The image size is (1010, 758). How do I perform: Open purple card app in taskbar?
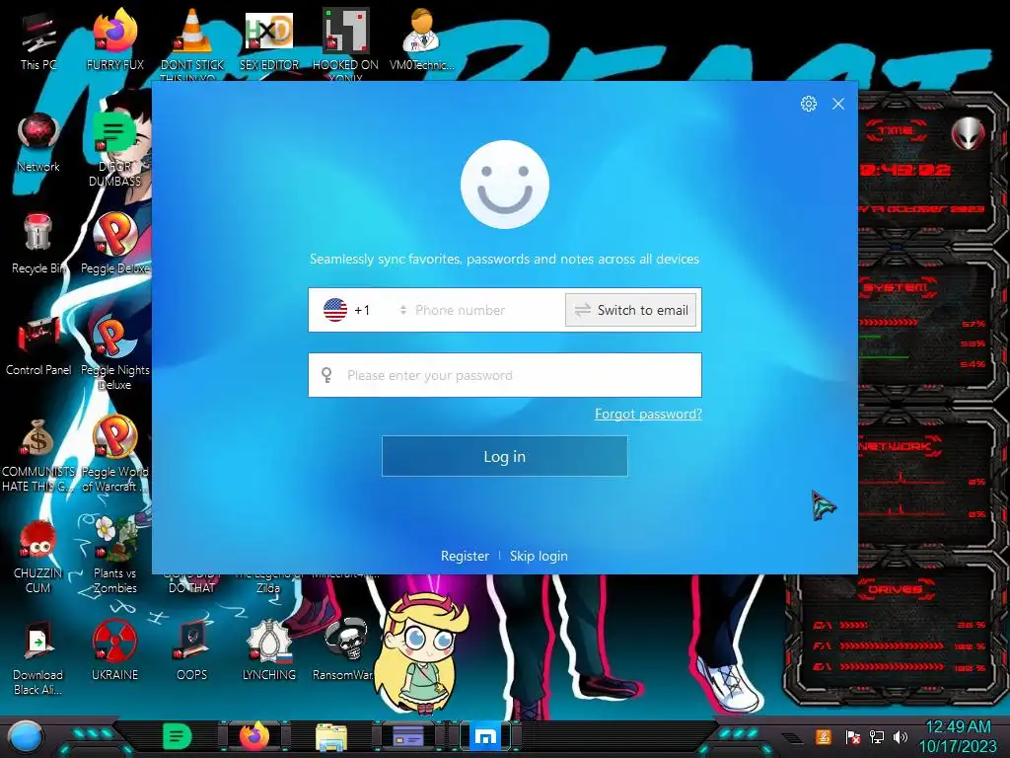click(x=408, y=736)
